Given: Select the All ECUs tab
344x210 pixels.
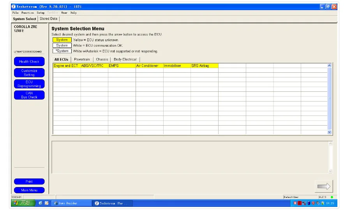Looking at the screenshot, I should [x=61, y=59].
